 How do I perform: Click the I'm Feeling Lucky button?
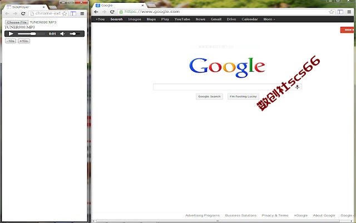point(243,96)
